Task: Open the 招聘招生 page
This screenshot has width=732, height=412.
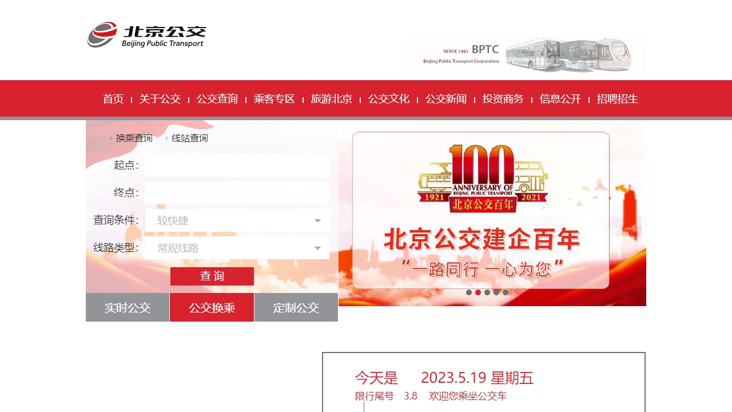Action: click(618, 99)
